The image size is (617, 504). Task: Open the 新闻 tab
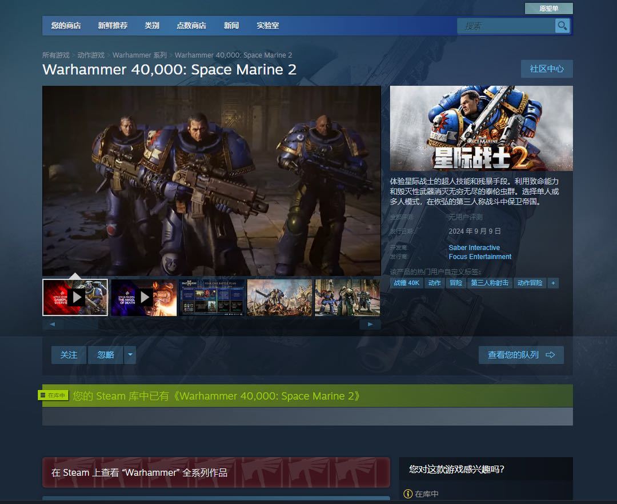tap(231, 26)
